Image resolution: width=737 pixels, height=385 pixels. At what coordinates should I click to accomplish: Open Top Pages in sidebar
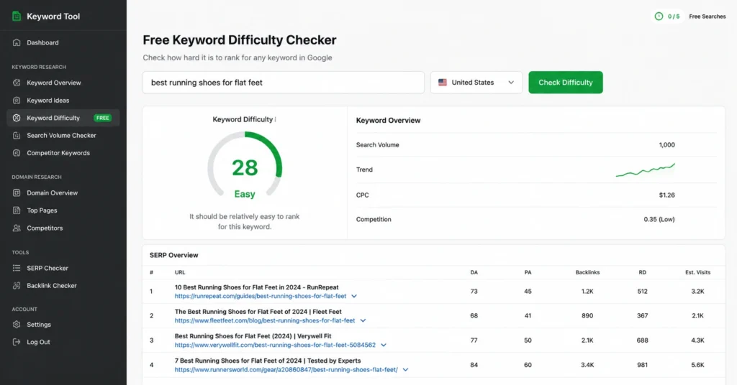[63, 210]
